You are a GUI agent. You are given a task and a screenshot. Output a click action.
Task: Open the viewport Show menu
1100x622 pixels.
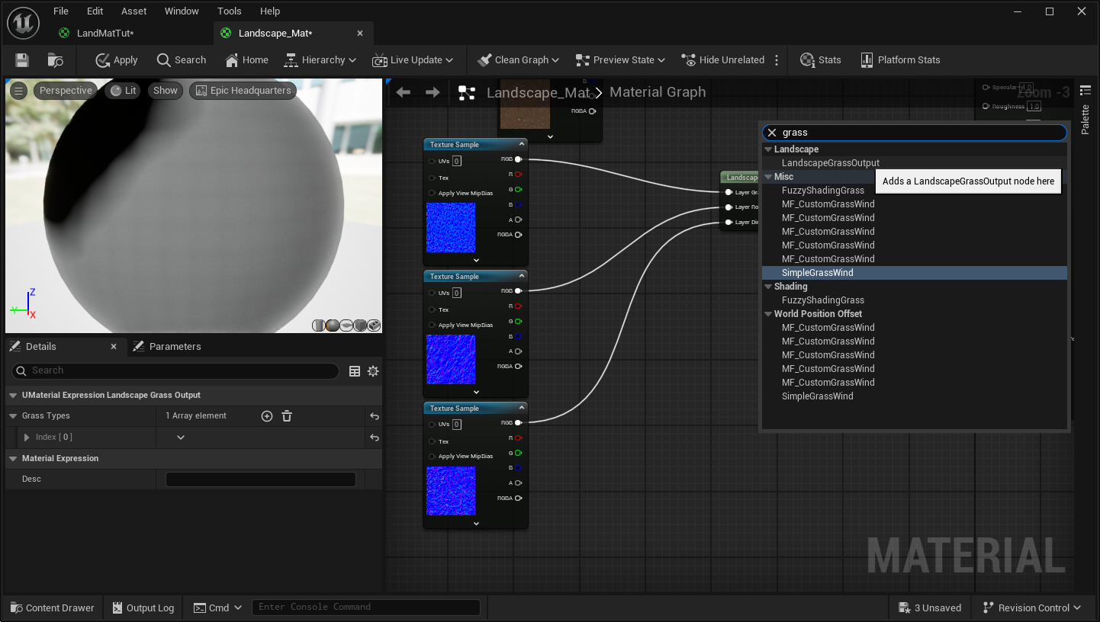[165, 91]
